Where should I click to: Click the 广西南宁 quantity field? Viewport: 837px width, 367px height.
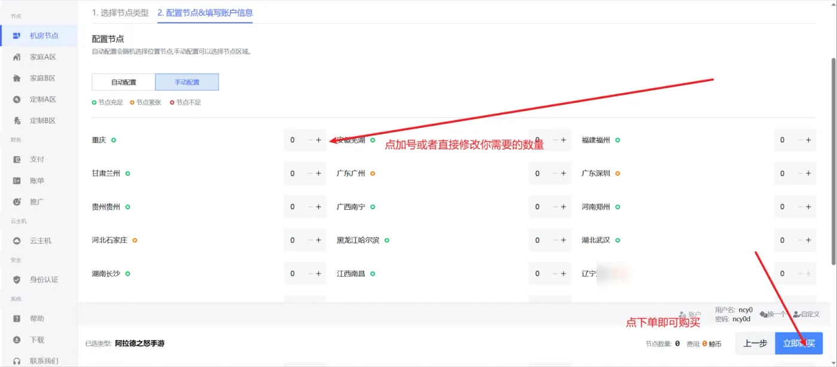pos(538,207)
